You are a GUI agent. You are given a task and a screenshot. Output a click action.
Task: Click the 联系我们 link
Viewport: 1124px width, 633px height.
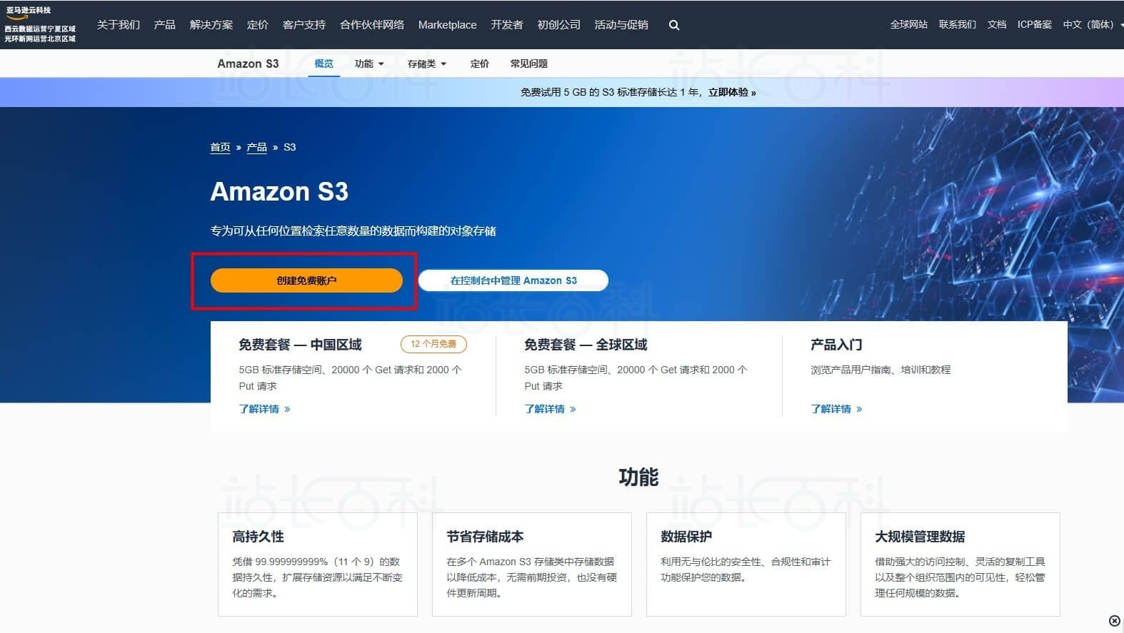[958, 24]
